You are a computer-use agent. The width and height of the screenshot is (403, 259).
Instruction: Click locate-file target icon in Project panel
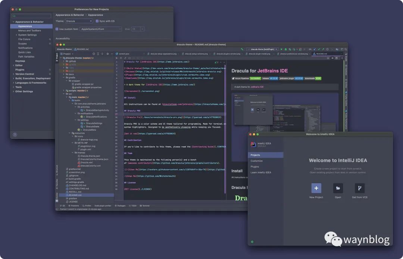point(94,54)
